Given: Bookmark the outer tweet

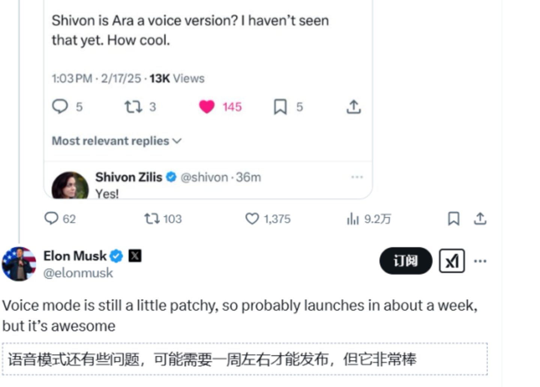Looking at the screenshot, I should (x=454, y=218).
